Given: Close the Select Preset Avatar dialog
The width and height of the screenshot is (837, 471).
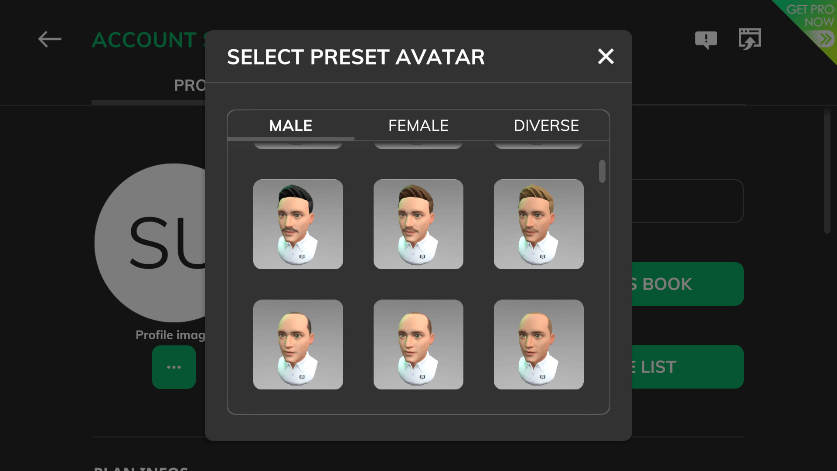Looking at the screenshot, I should click(x=606, y=57).
